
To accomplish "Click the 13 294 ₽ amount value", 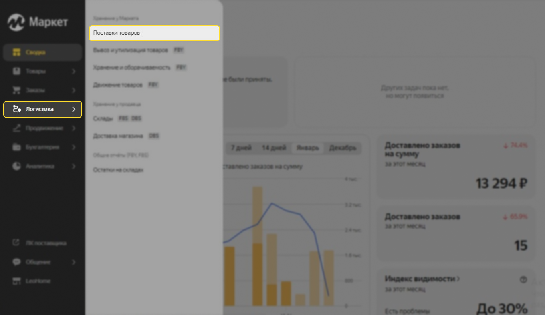I will click(501, 184).
